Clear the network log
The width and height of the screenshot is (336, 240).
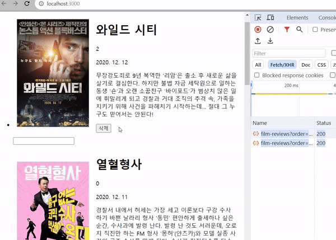[x=270, y=29]
